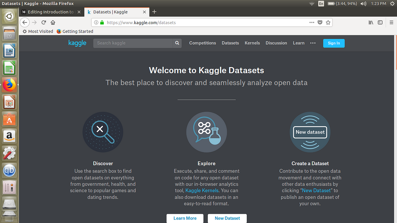
Task: Click the New dataset circular icon
Action: pyautogui.click(x=310, y=132)
